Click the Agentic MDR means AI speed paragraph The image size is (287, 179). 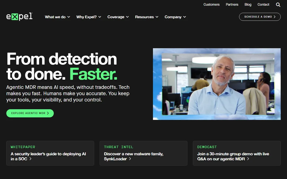click(68, 93)
